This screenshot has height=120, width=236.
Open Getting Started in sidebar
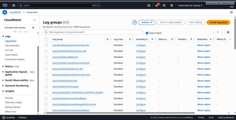[13, 107]
